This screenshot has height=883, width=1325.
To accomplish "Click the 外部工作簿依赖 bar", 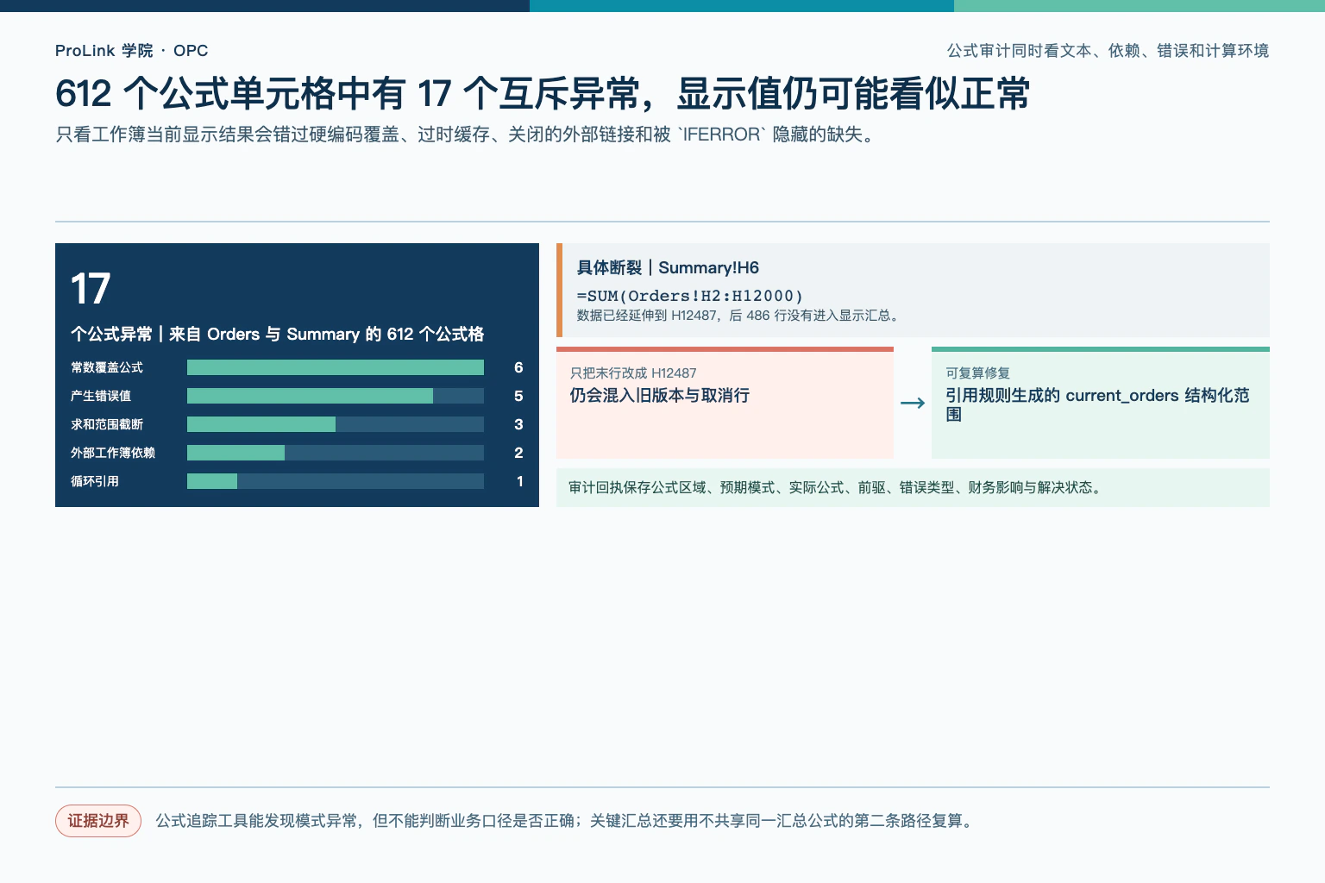I will pos(336,453).
